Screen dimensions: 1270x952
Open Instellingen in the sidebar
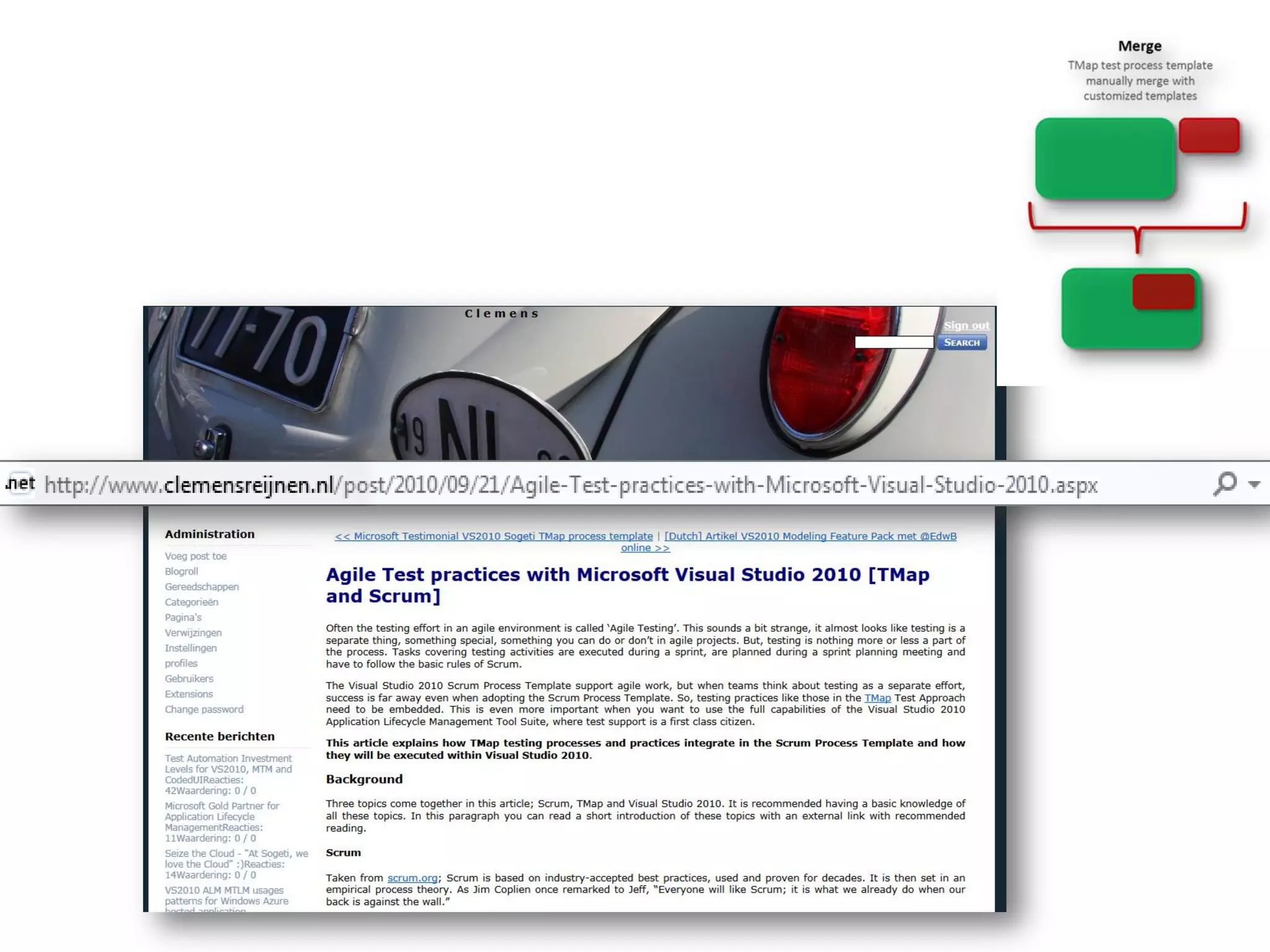pos(190,648)
